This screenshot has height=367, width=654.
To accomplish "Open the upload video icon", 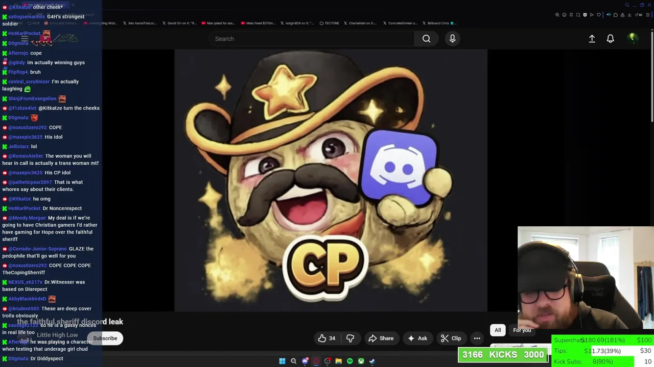I will coord(592,39).
